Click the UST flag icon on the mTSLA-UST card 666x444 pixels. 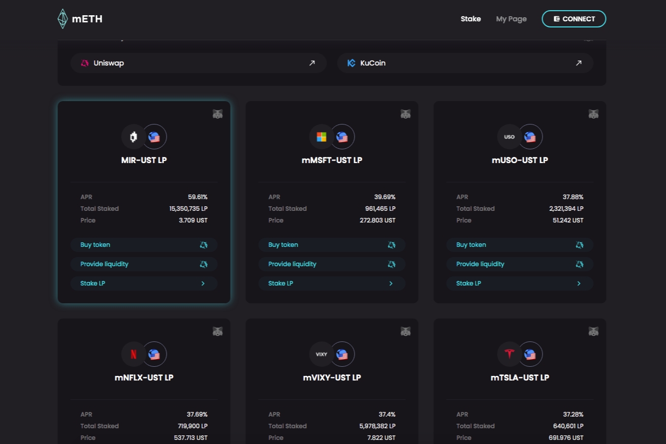530,354
